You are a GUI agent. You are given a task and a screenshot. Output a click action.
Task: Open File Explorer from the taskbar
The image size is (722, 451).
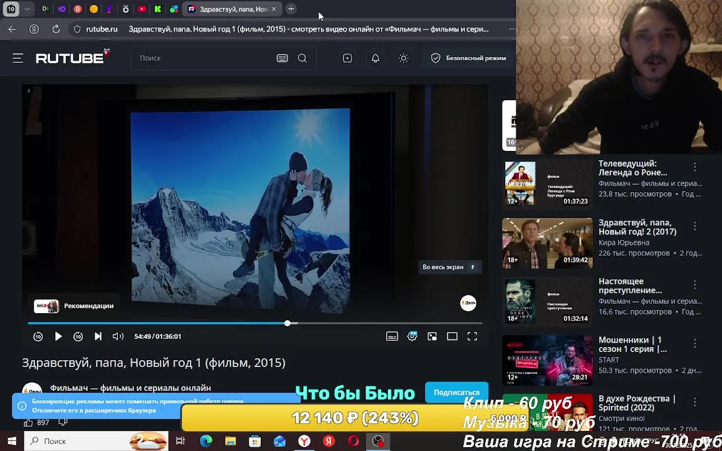(x=230, y=442)
